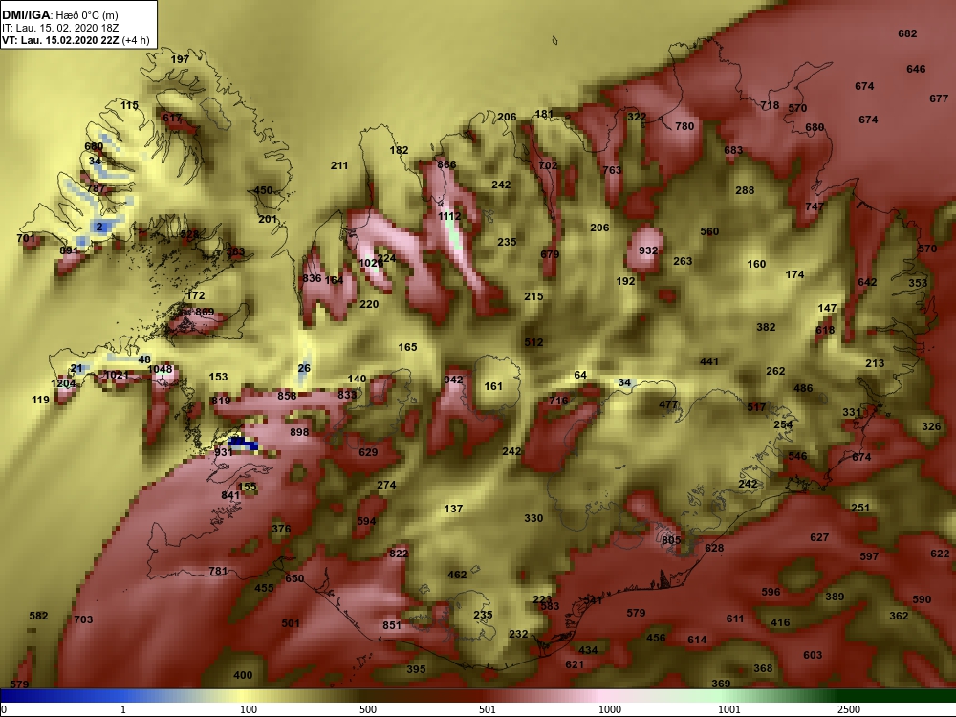
Task: Click the map value '119'
Action: pyautogui.click(x=40, y=400)
